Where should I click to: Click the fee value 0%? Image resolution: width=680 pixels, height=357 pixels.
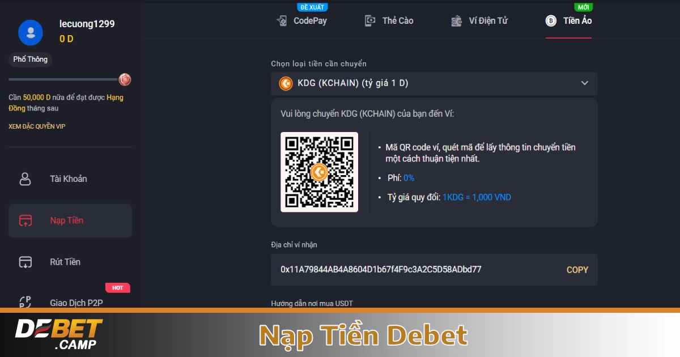[409, 178]
